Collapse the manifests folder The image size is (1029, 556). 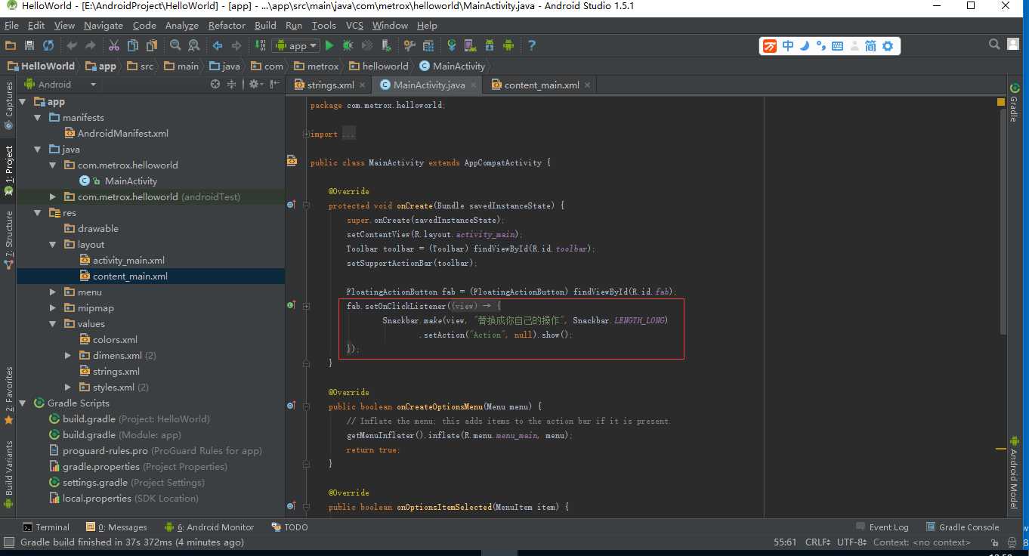point(37,117)
